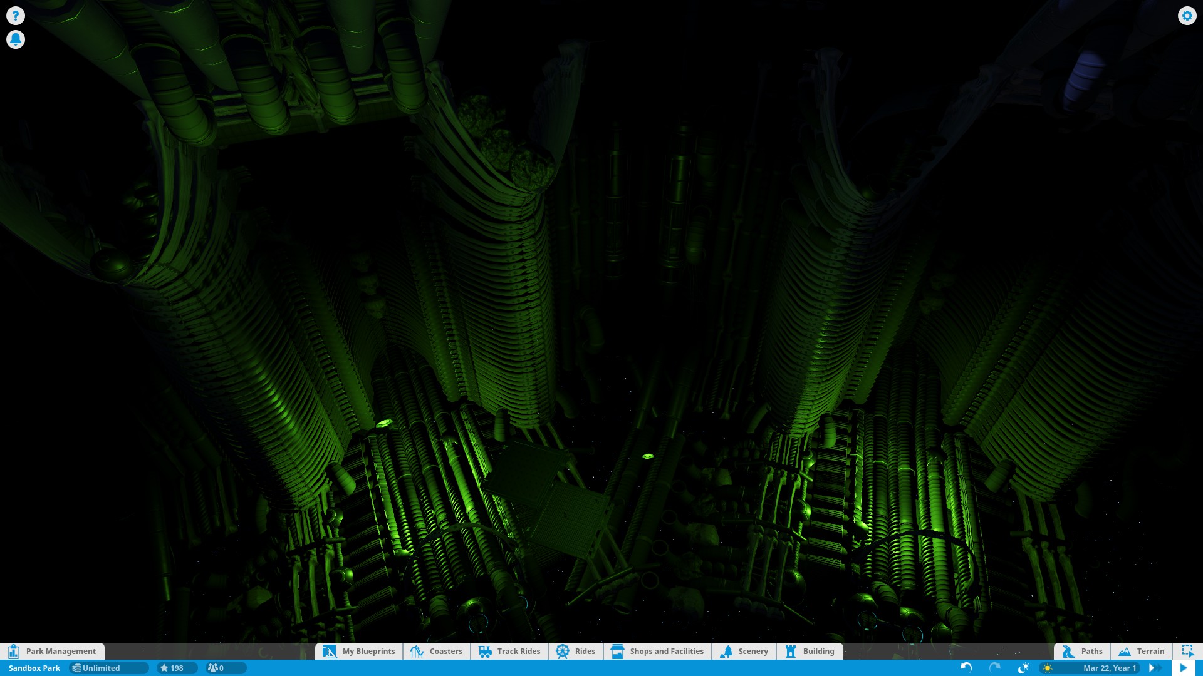
Task: Open the notifications bell icon
Action: [16, 39]
